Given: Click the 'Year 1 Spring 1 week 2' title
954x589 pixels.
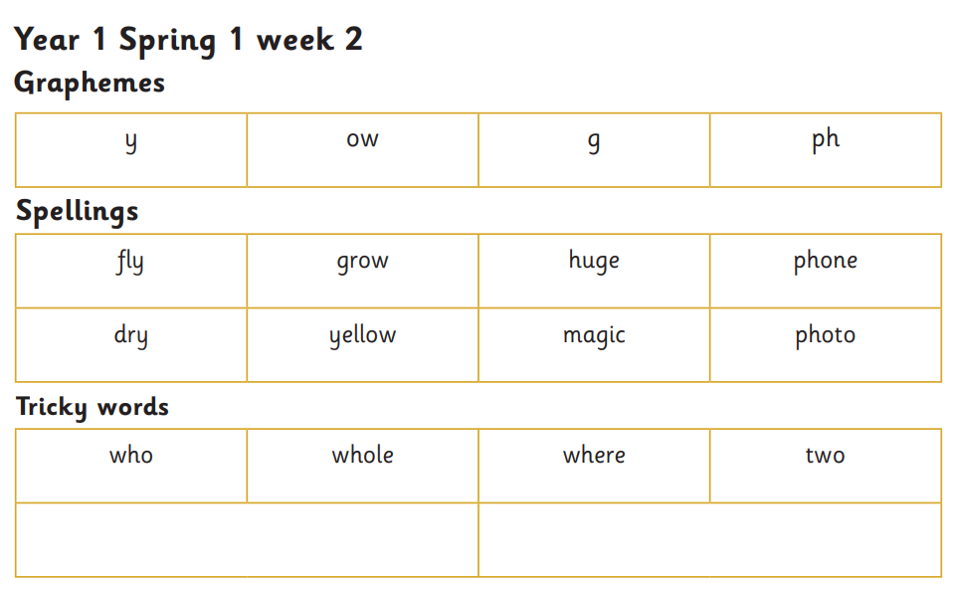Looking at the screenshot, I should [188, 40].
